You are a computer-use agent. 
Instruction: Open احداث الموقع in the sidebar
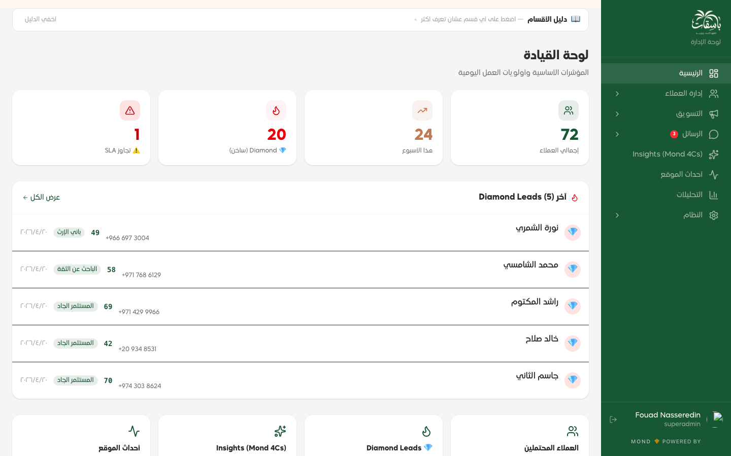pyautogui.click(x=666, y=175)
